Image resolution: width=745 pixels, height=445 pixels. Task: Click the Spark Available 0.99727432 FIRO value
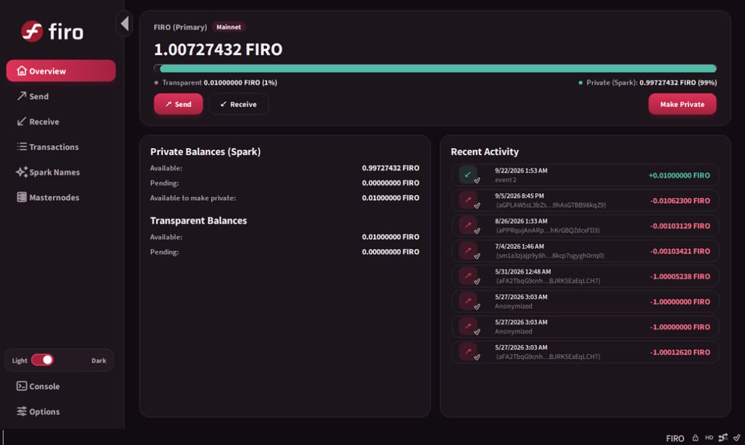click(390, 168)
